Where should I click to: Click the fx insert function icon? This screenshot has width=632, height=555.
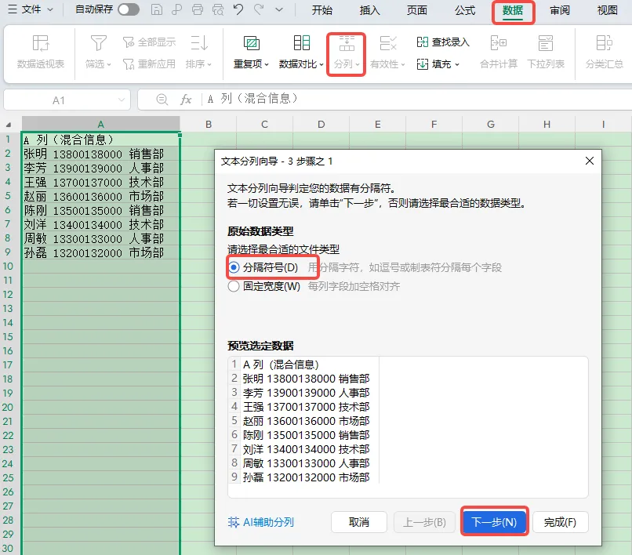click(x=185, y=99)
